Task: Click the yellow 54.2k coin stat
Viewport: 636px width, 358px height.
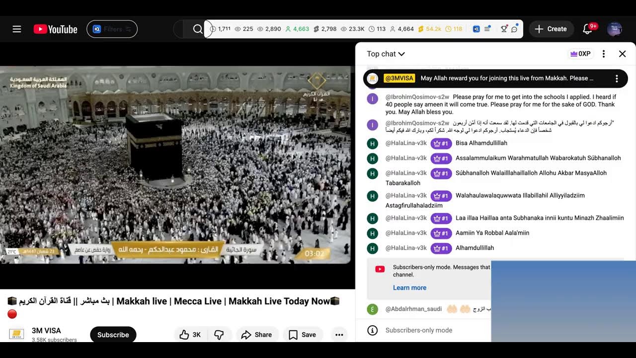Action: pos(429,29)
